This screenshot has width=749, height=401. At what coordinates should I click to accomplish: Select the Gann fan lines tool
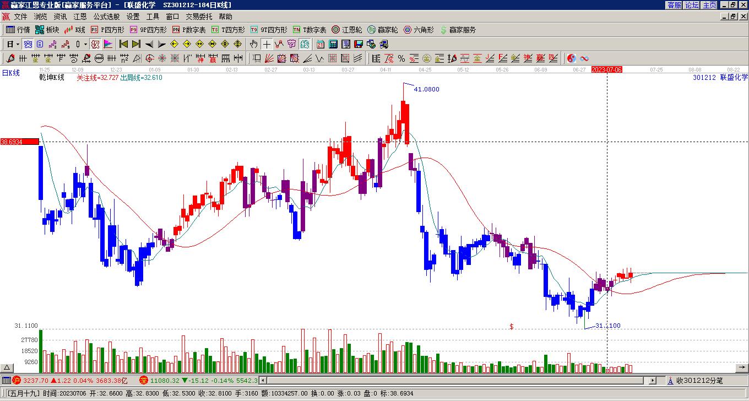click(269, 58)
